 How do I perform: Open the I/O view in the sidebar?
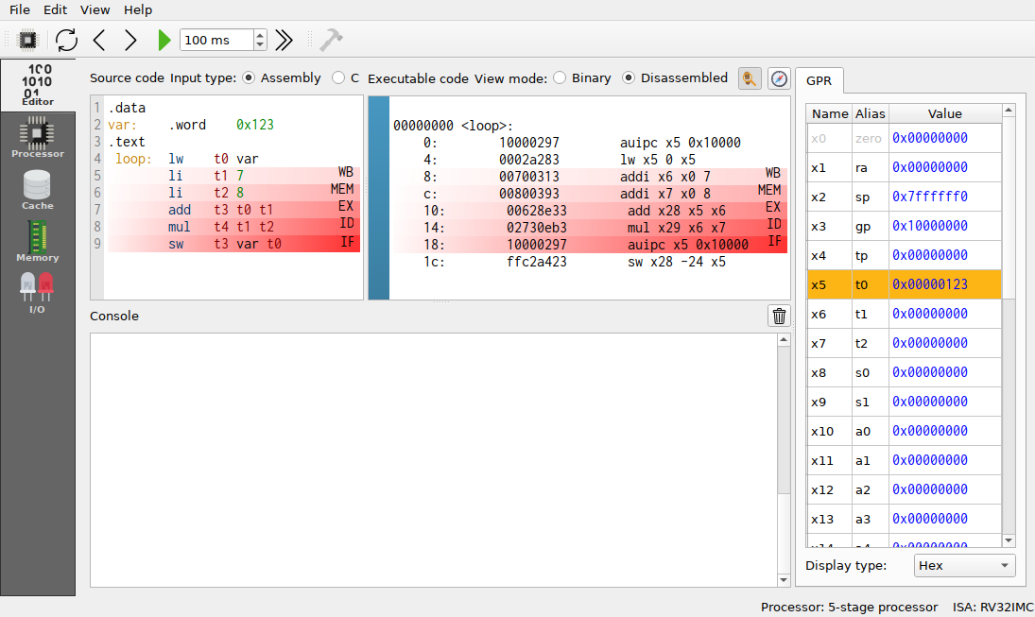point(38,293)
